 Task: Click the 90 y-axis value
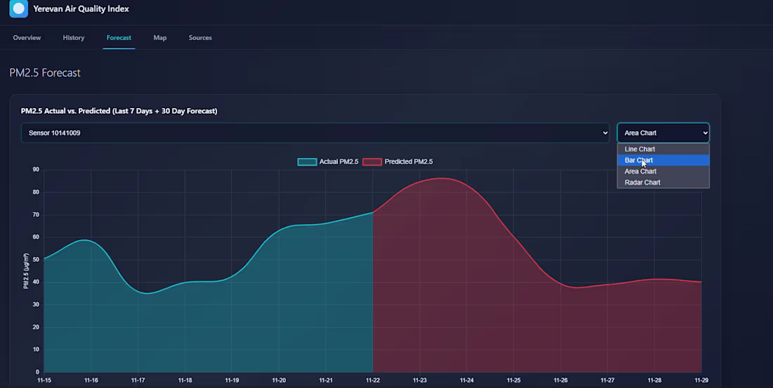36,169
